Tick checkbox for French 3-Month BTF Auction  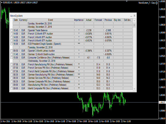(x=11, y=37)
